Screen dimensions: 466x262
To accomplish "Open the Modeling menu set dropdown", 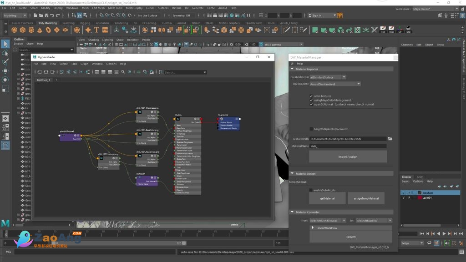I will (15, 15).
